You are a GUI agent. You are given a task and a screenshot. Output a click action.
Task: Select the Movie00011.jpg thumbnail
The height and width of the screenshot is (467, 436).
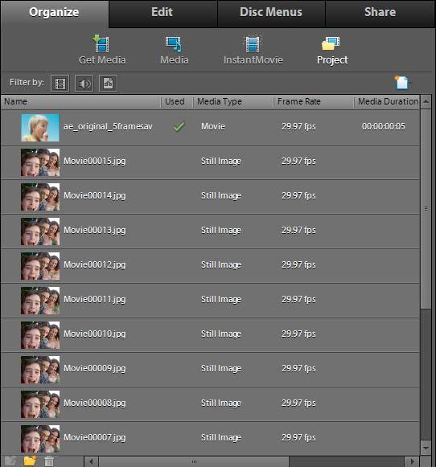pos(40,301)
